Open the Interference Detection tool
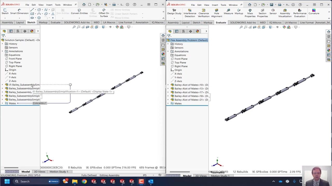Screen dimensions: 332x186 [x=190, y=13]
